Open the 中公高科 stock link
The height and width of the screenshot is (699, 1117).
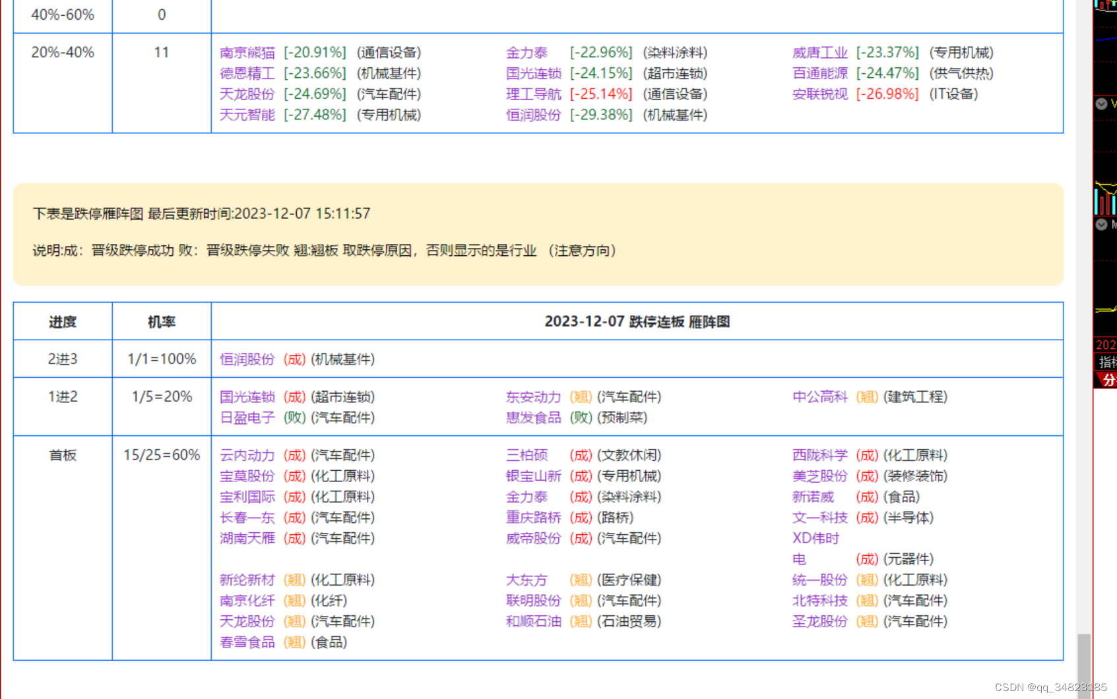tap(819, 397)
